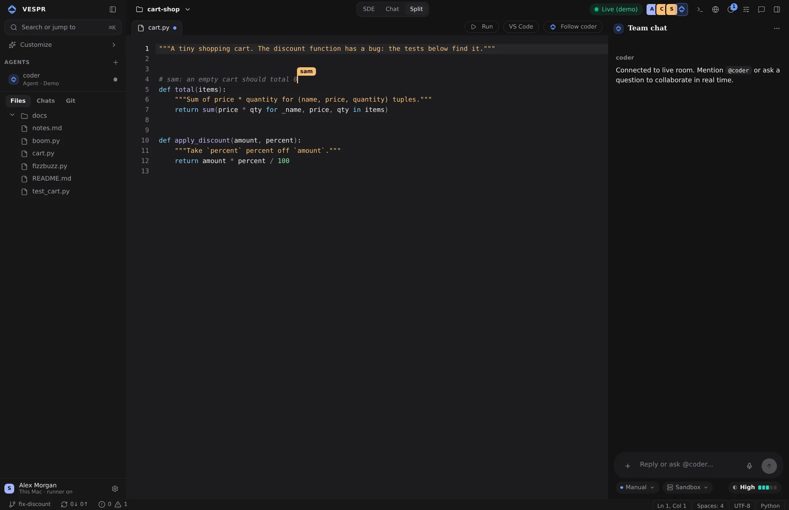789x510 pixels.
Task: Select the Files tab
Action: coord(18,101)
